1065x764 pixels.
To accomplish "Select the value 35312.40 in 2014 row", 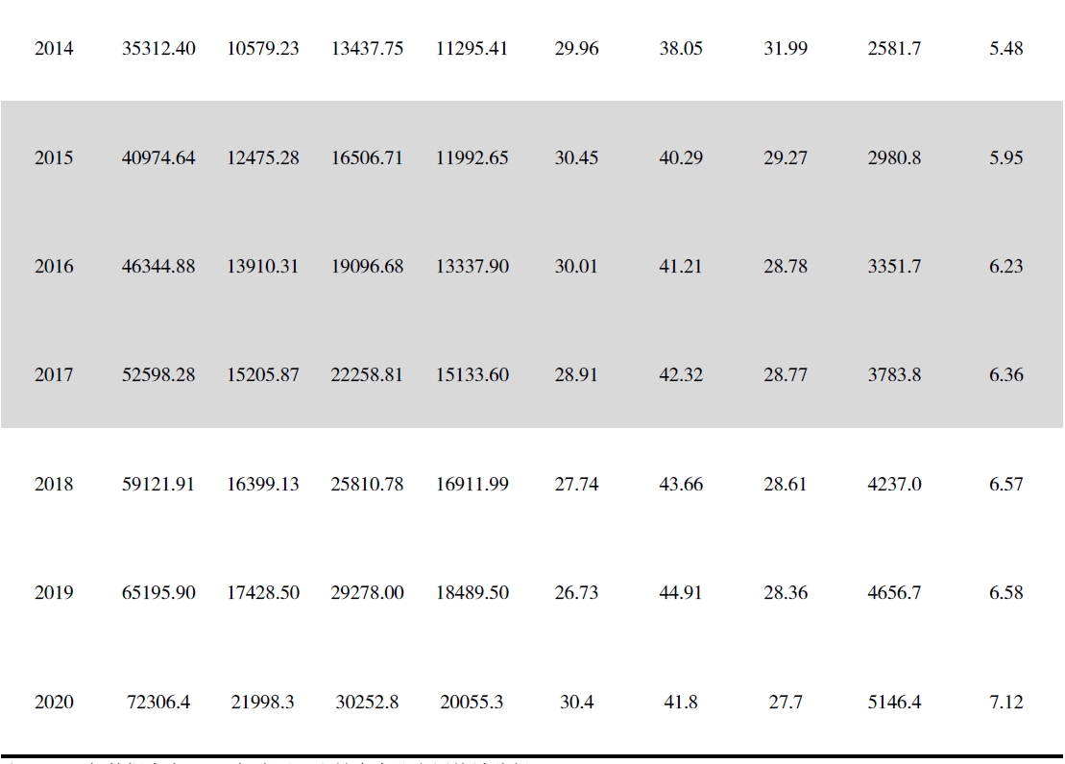I will coord(158,49).
